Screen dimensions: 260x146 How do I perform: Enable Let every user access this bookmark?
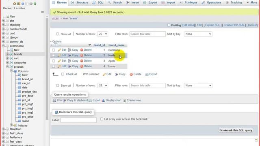[x=102, y=119]
